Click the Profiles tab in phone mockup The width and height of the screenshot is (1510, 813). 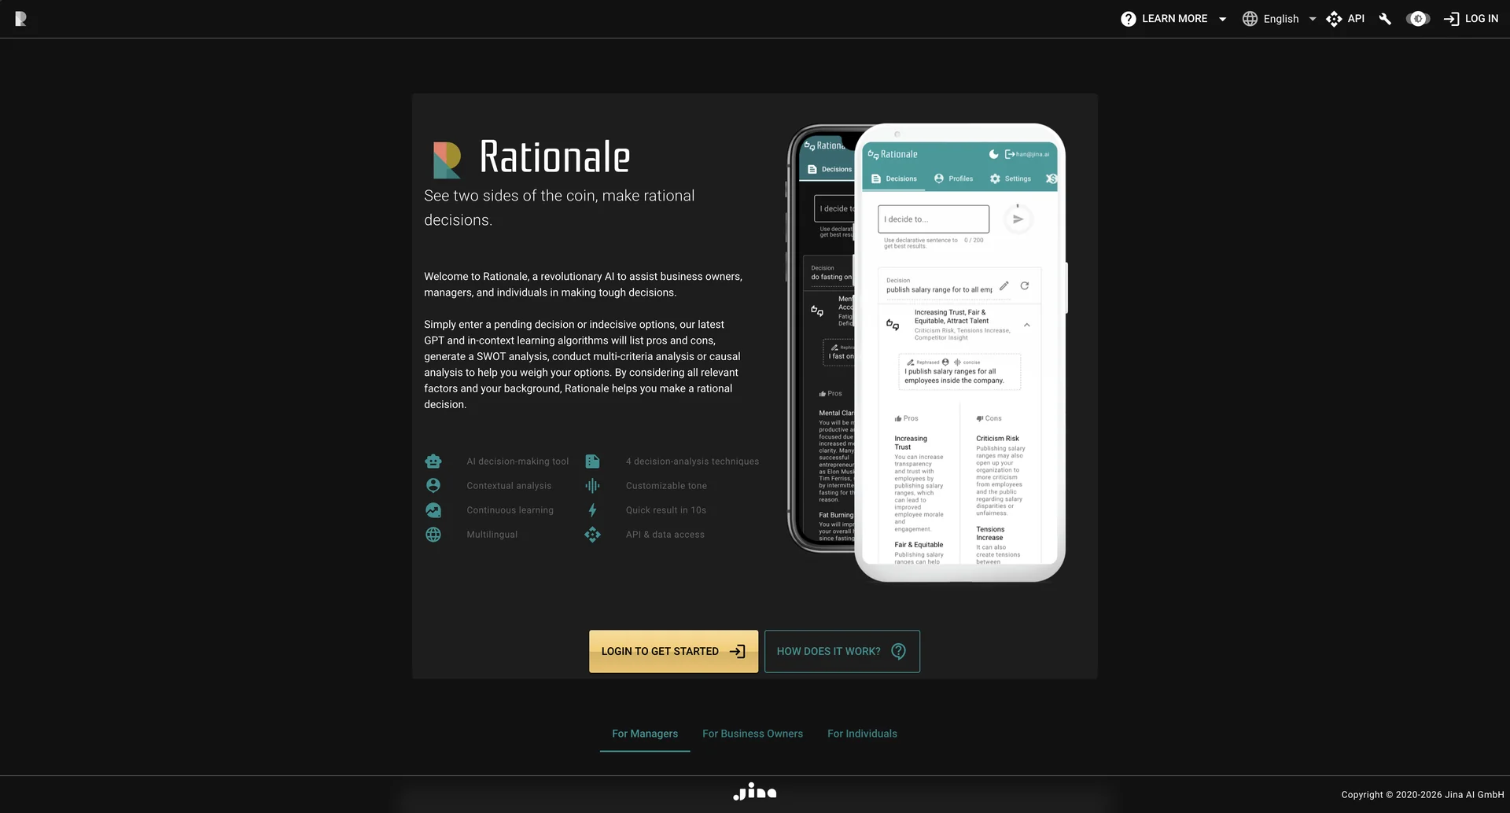953,178
